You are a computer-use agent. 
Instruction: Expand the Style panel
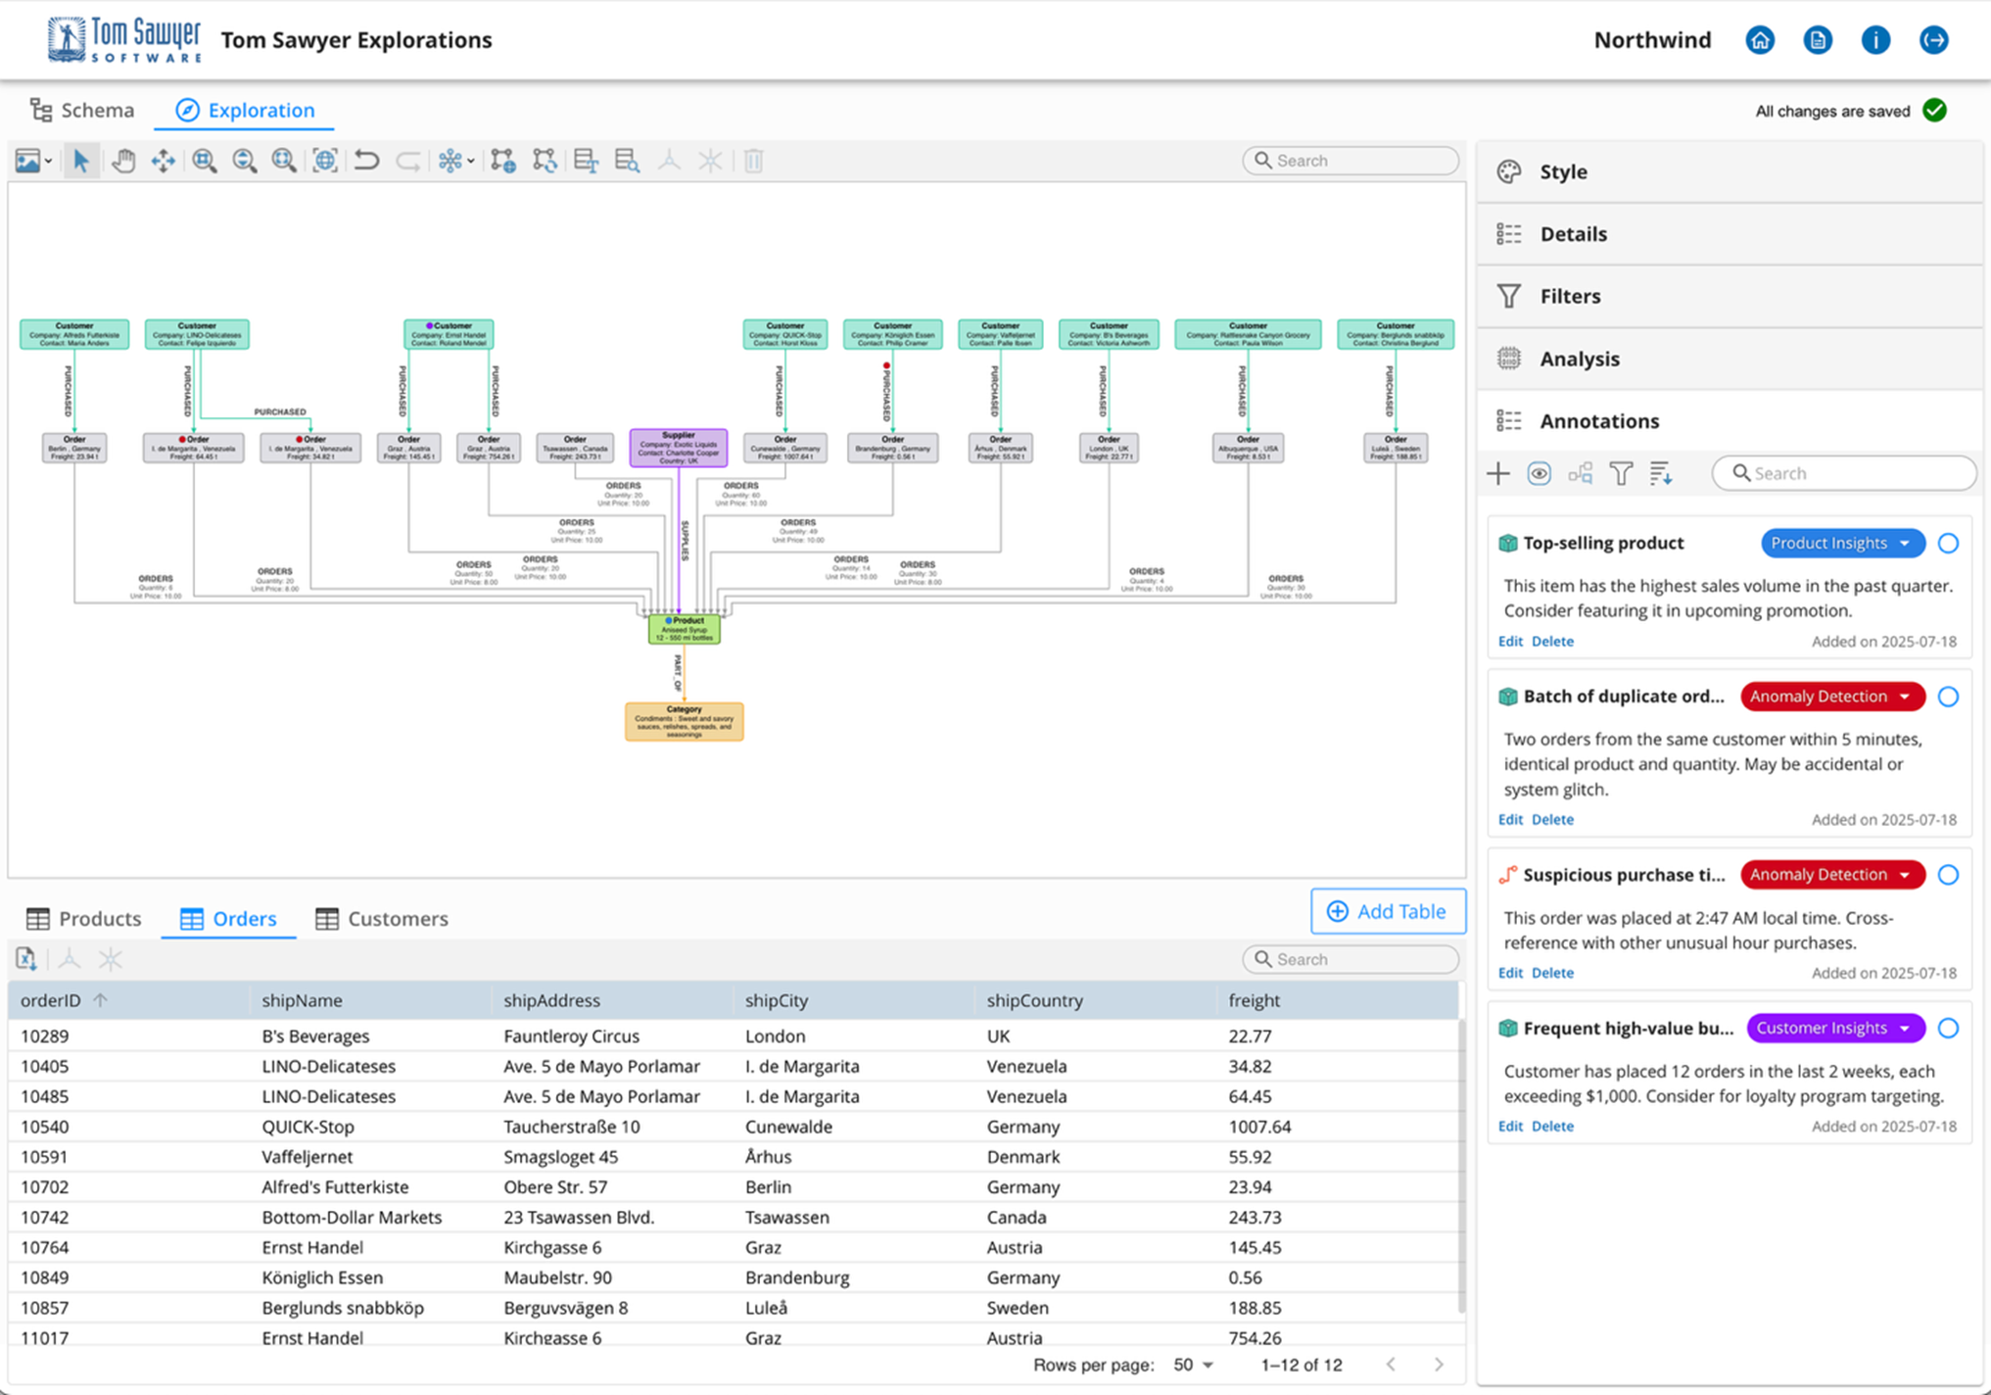(x=1730, y=171)
